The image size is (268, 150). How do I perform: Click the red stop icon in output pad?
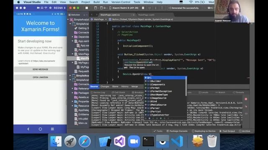246,99
